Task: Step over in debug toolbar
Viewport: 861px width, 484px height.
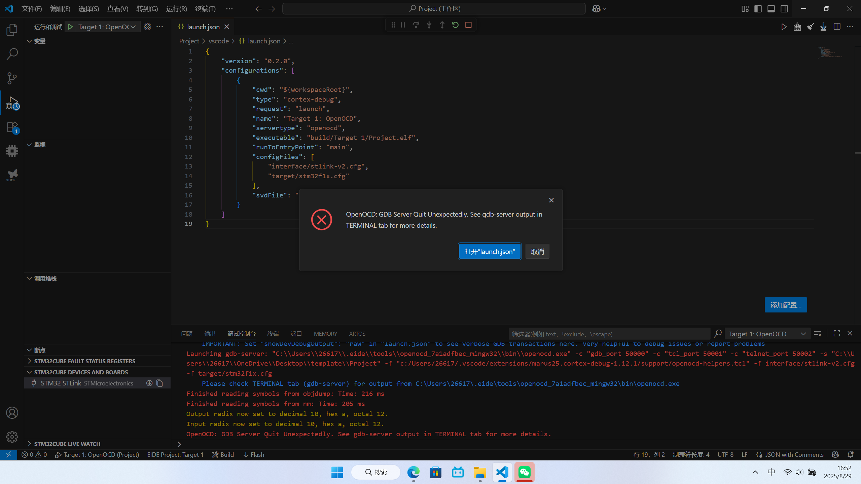Action: tap(416, 25)
